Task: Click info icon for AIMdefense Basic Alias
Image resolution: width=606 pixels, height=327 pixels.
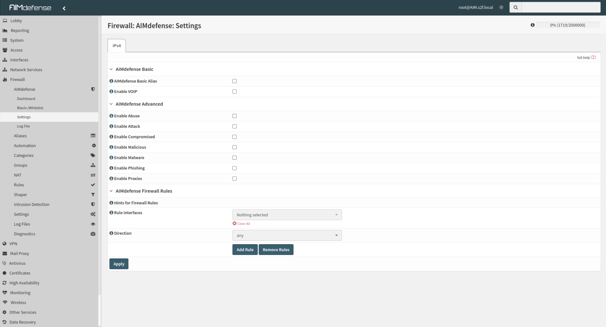Action: click(x=111, y=81)
